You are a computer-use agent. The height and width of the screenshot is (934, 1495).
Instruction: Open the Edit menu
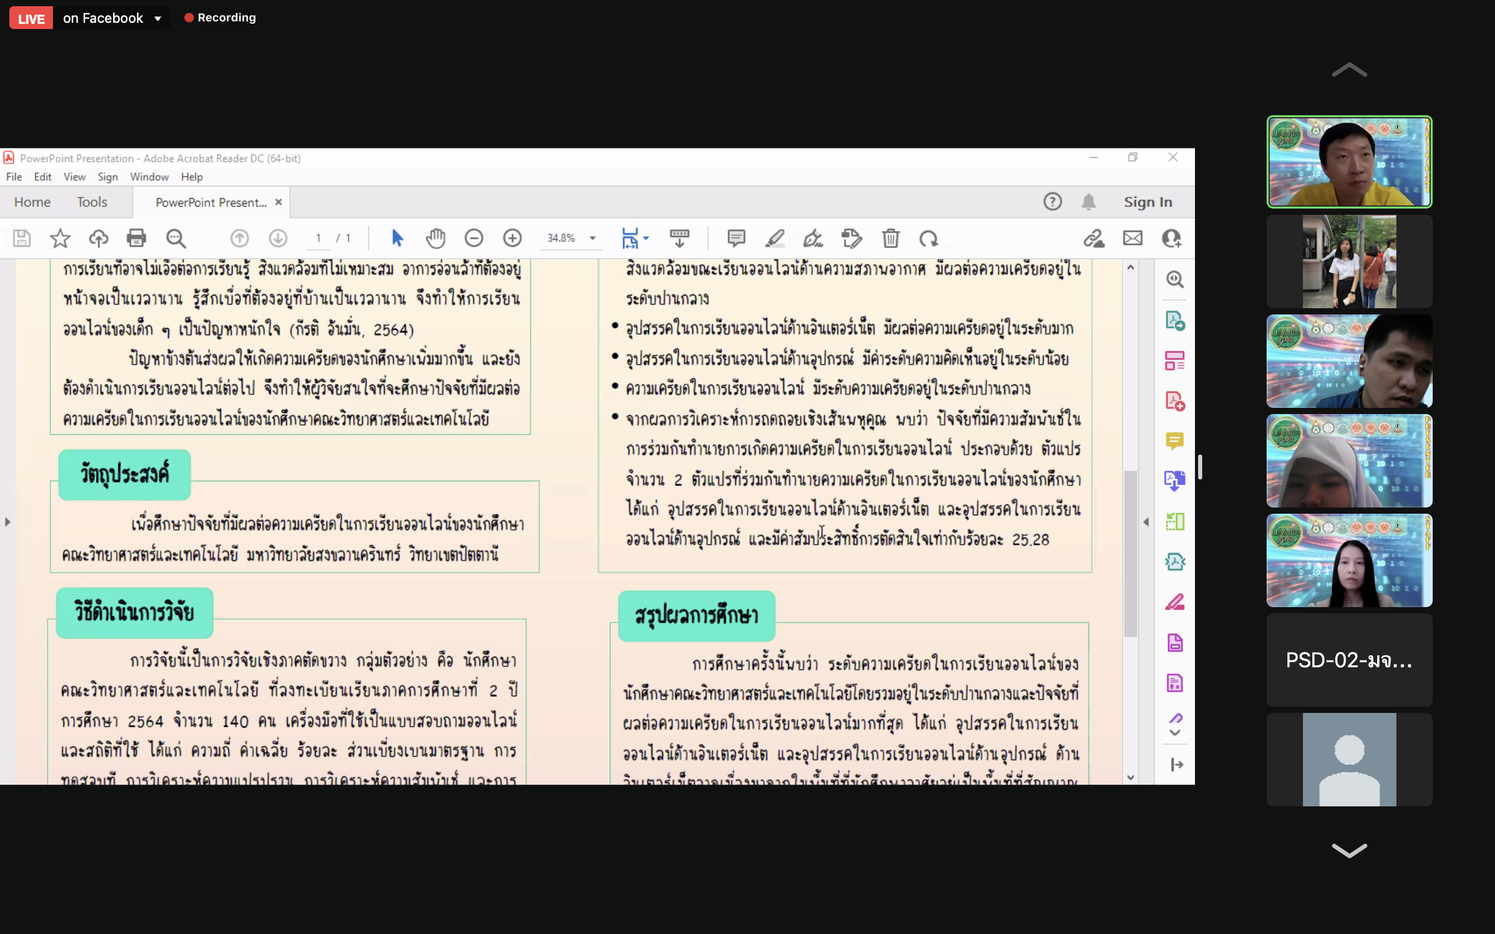tap(43, 176)
